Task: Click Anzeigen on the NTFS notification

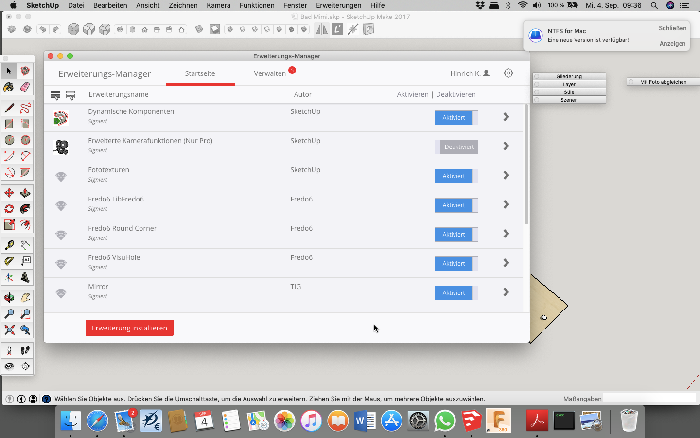Action: click(x=672, y=44)
